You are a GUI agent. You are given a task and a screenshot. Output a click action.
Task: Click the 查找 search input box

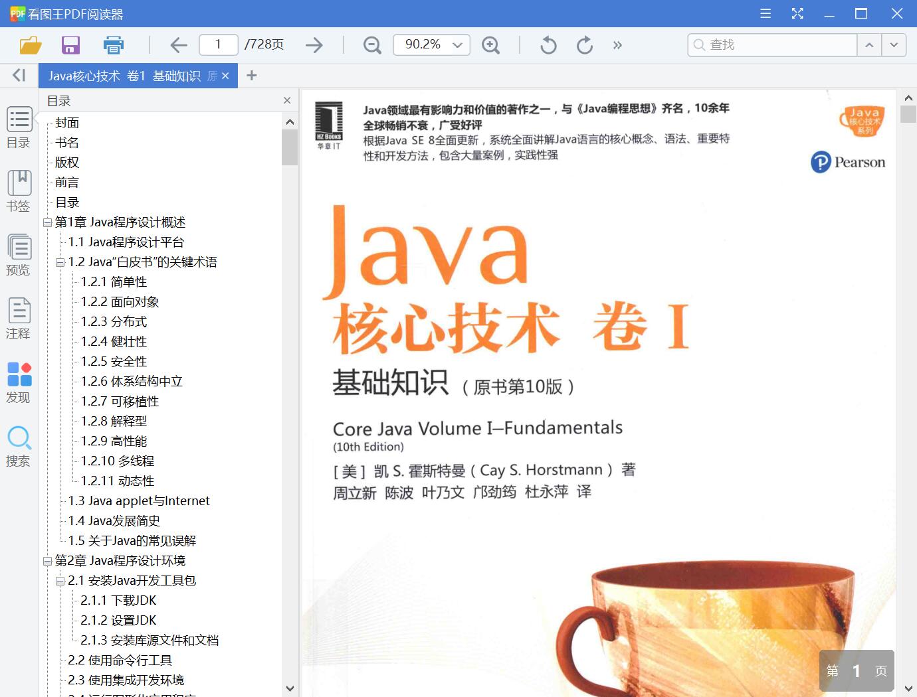tap(772, 44)
